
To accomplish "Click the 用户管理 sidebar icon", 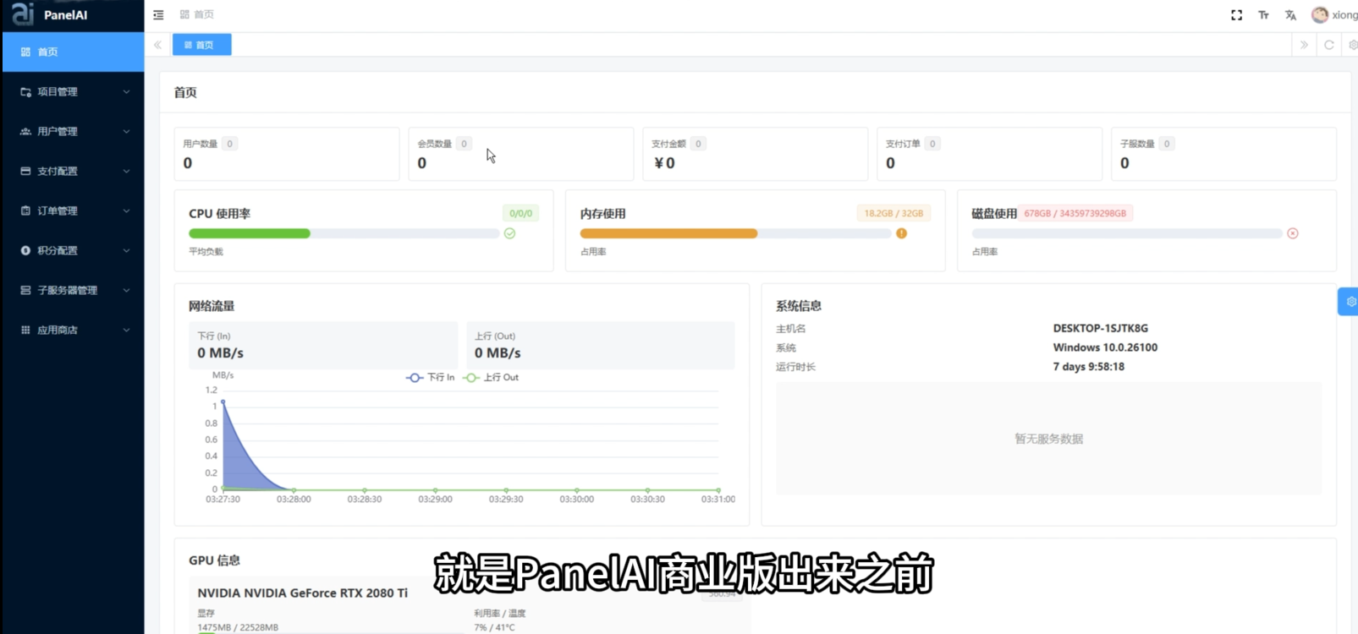I will click(x=25, y=131).
